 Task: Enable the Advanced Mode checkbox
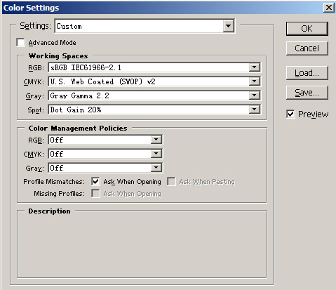20,43
